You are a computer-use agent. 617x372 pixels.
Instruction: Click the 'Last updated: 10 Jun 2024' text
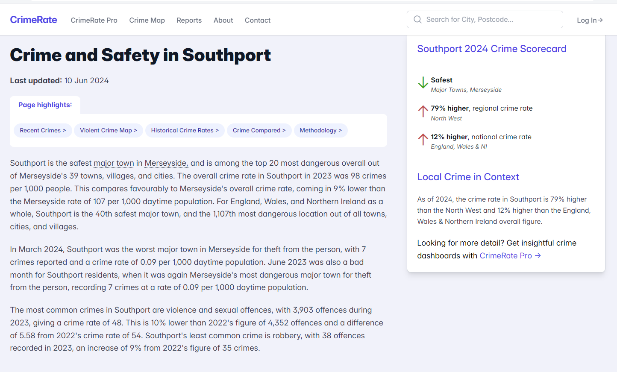pos(59,81)
